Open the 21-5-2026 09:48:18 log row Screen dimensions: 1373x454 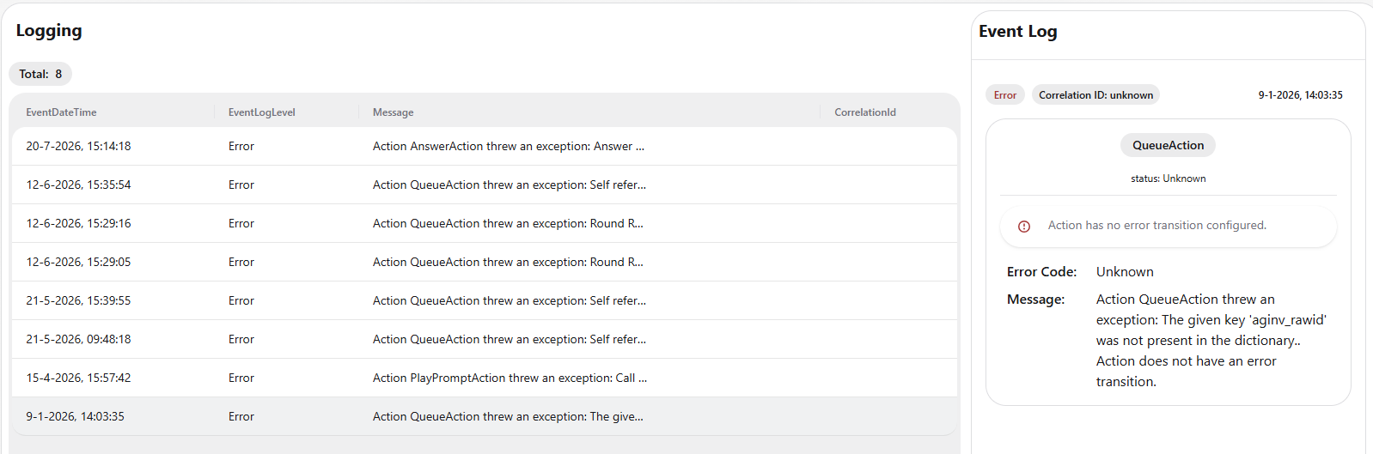click(x=485, y=339)
